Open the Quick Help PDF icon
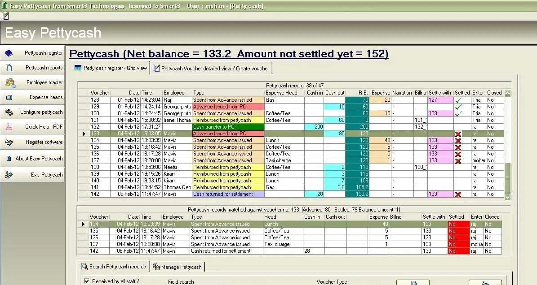 pyautogui.click(x=9, y=127)
